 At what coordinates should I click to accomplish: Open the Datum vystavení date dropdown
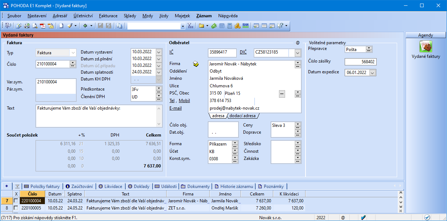pos(159,52)
